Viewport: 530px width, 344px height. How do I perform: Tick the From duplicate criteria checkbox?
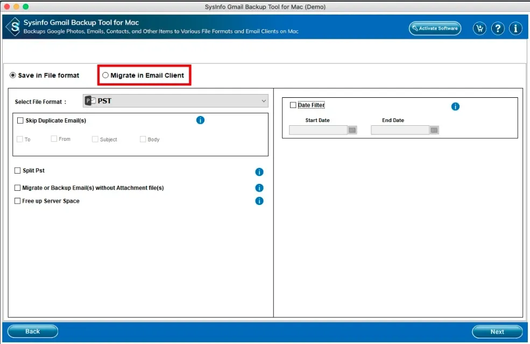click(54, 139)
